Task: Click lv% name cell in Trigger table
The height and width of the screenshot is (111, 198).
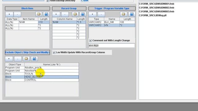Action: (112, 25)
